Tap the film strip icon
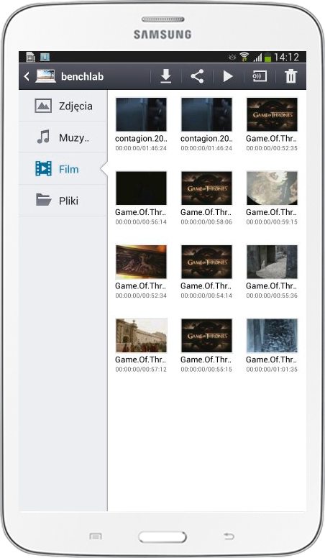This screenshot has width=325, height=558. pyautogui.click(x=43, y=169)
